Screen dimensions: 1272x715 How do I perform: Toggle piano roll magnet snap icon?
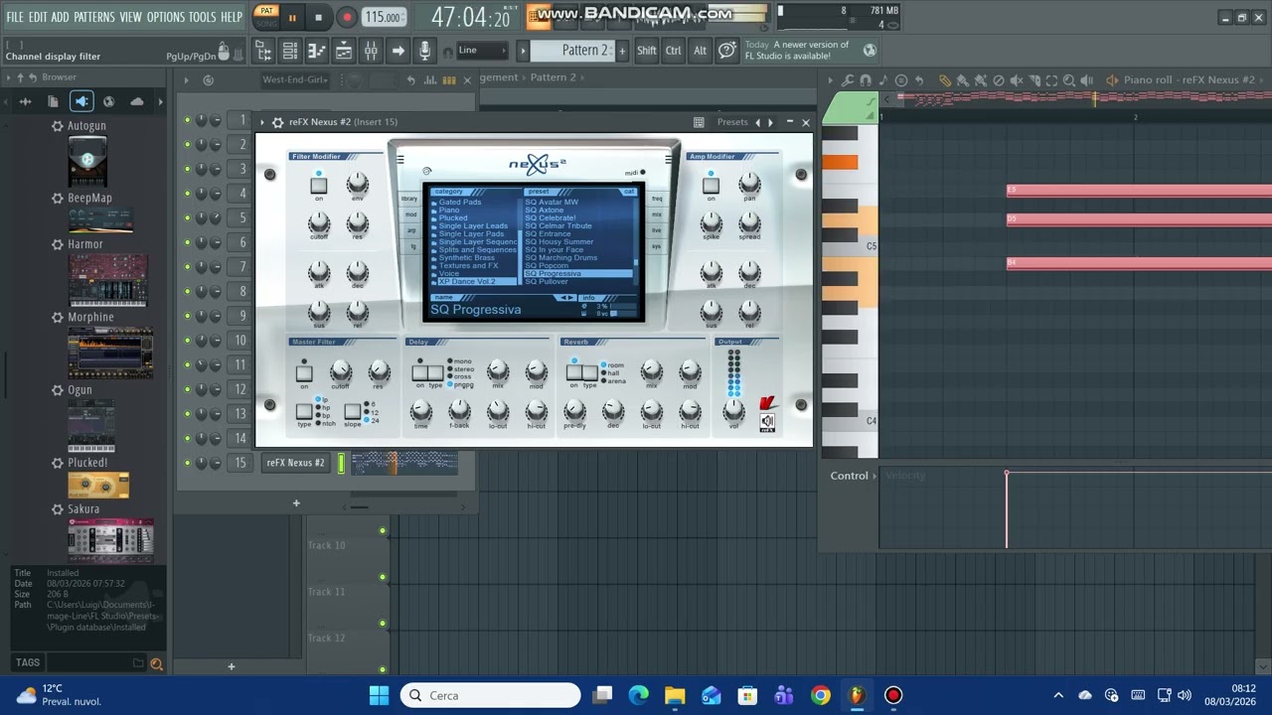pyautogui.click(x=866, y=80)
